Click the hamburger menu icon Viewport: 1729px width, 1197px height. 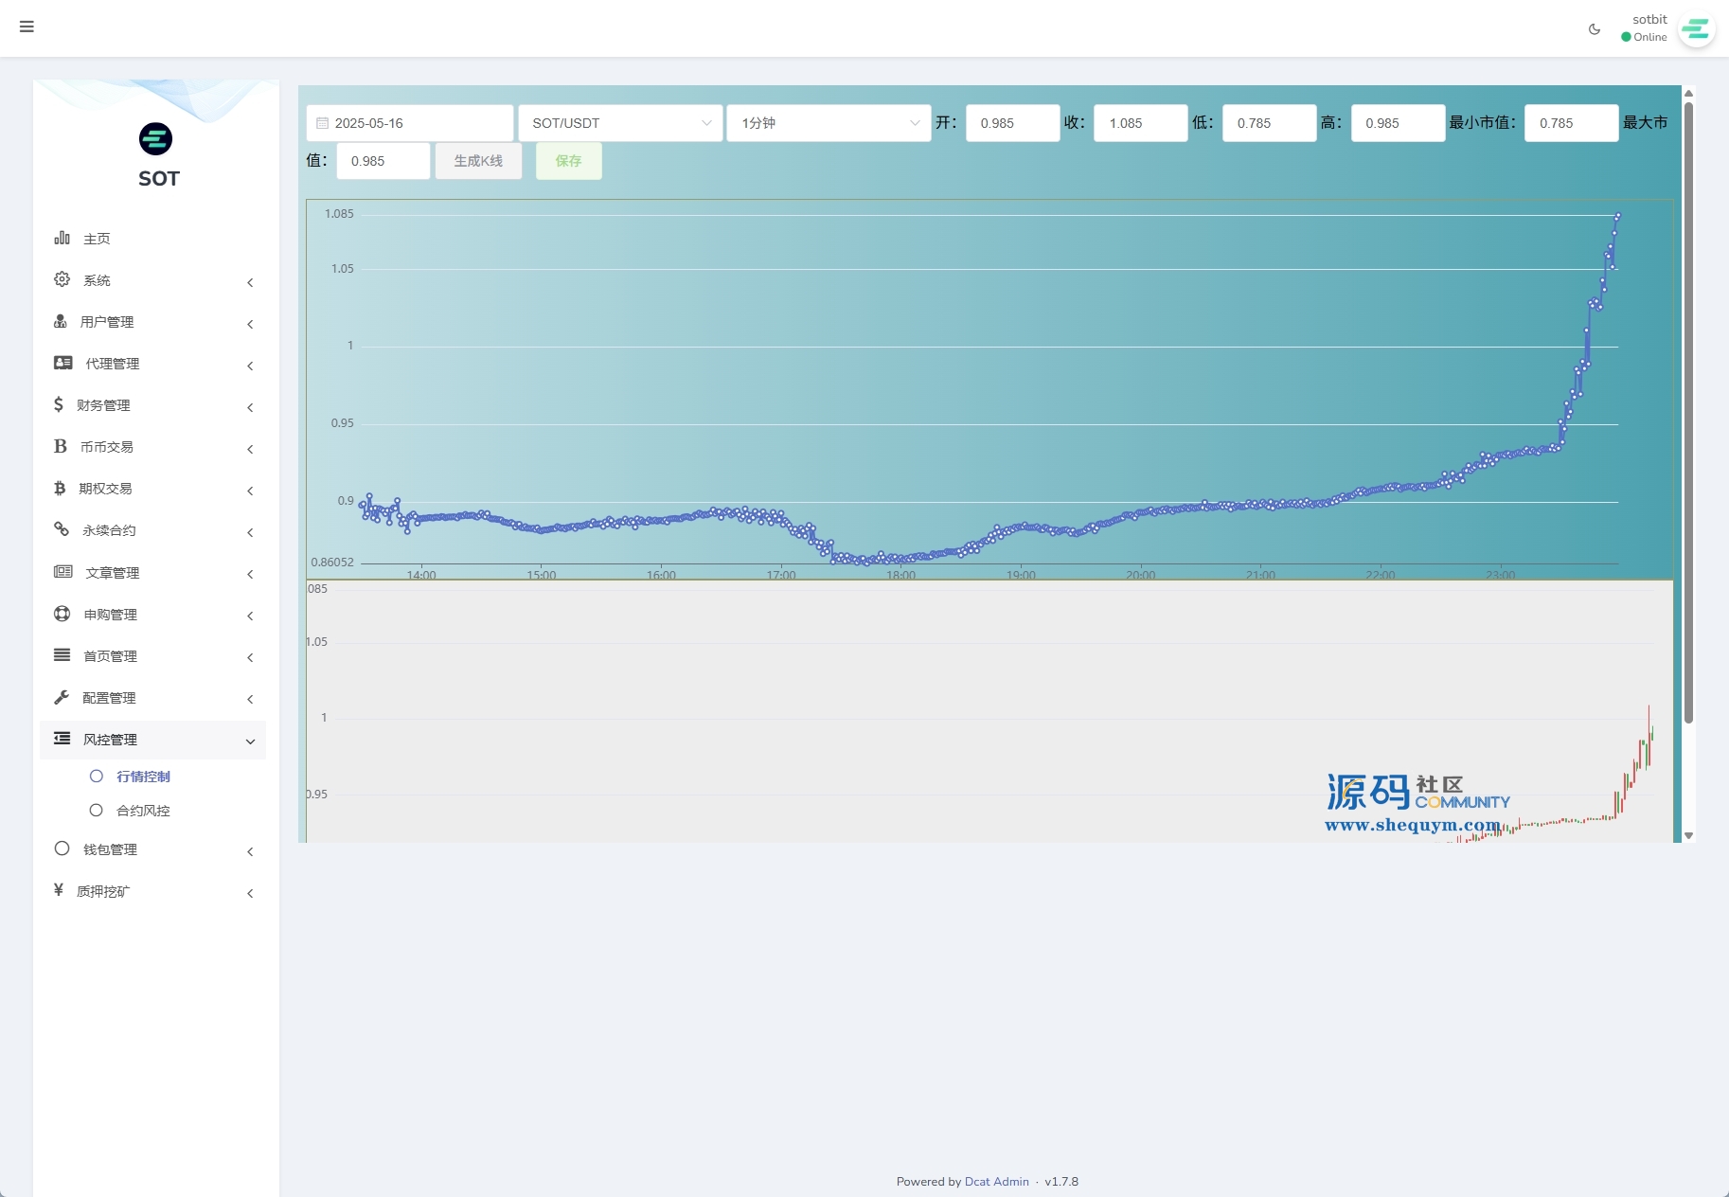pos(27,27)
